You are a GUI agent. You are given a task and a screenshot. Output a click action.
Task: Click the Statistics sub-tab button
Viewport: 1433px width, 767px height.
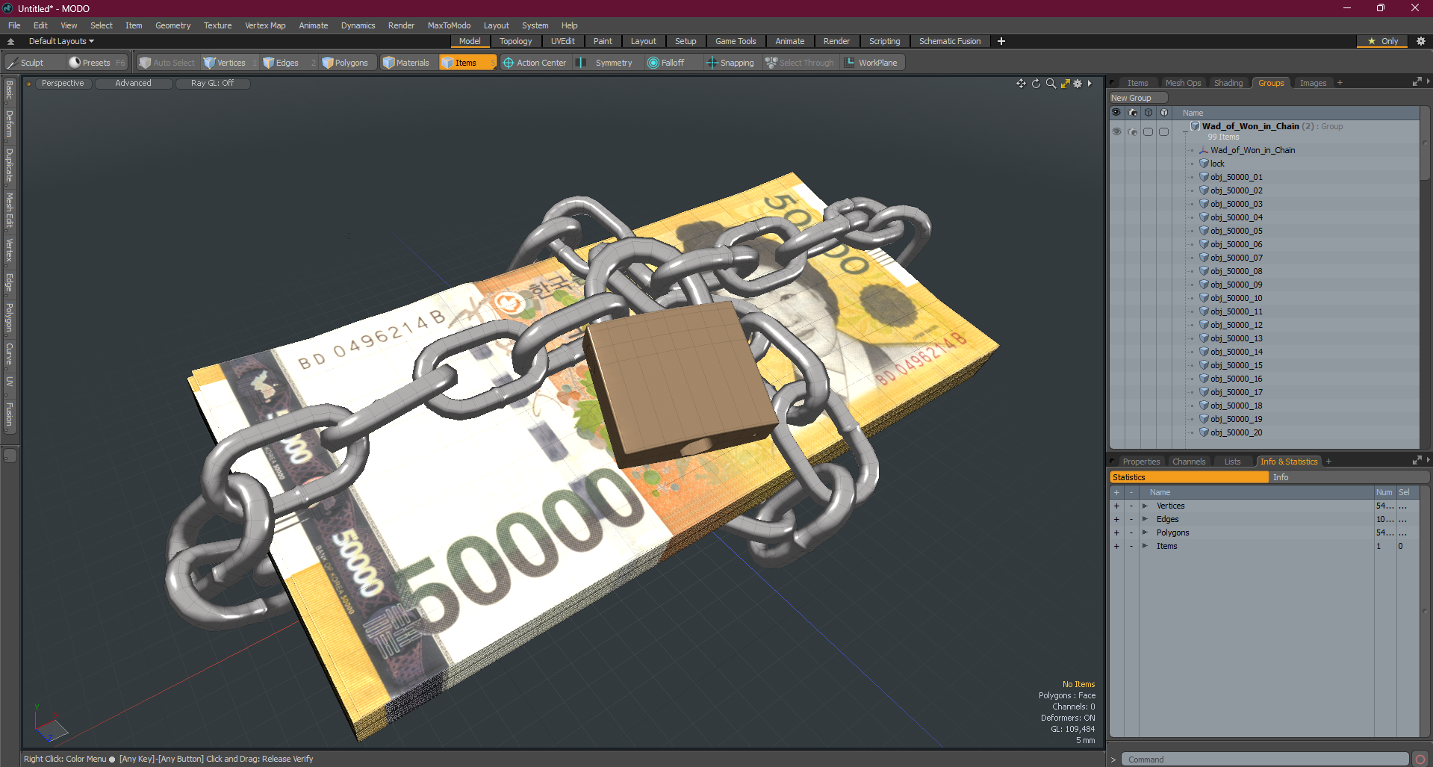[x=1189, y=477]
